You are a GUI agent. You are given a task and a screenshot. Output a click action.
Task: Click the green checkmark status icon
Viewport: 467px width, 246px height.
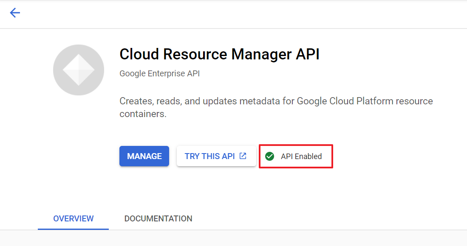[x=269, y=156]
